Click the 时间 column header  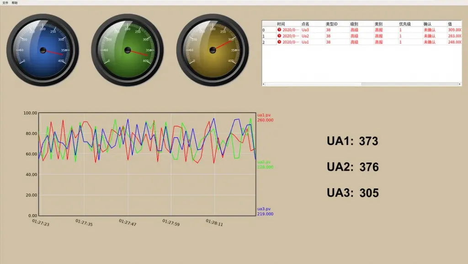pos(288,24)
